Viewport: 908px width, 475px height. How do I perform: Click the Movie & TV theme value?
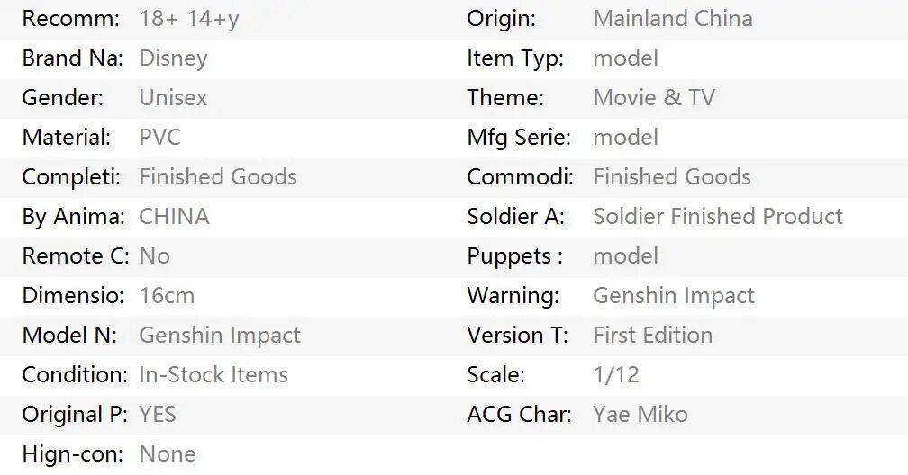[x=654, y=98]
